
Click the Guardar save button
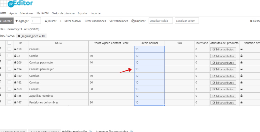pos(6,21)
